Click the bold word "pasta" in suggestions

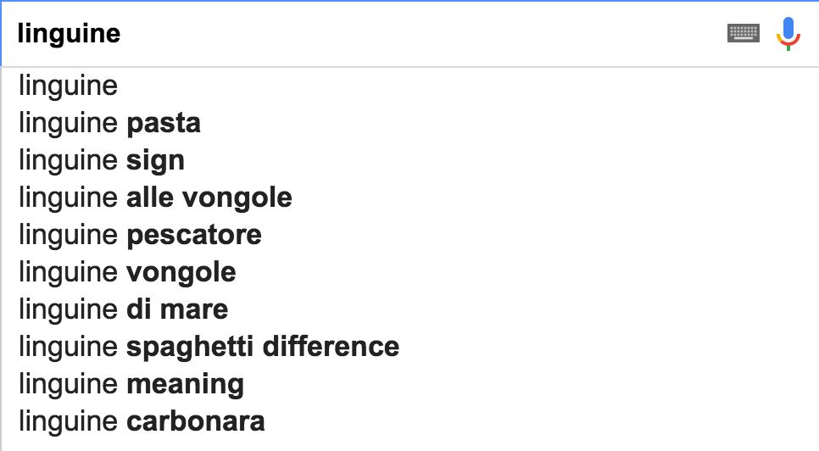tap(164, 123)
